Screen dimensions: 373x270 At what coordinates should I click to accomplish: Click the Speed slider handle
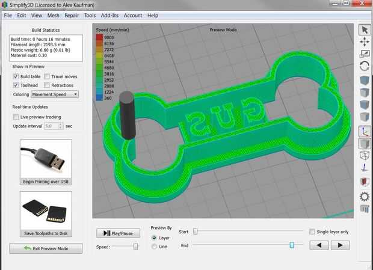(x=135, y=247)
